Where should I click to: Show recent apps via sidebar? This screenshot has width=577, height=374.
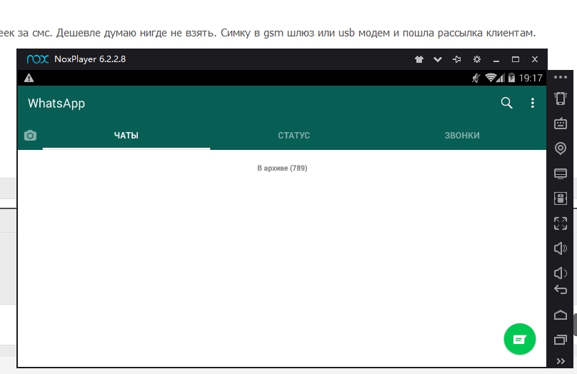click(561, 340)
